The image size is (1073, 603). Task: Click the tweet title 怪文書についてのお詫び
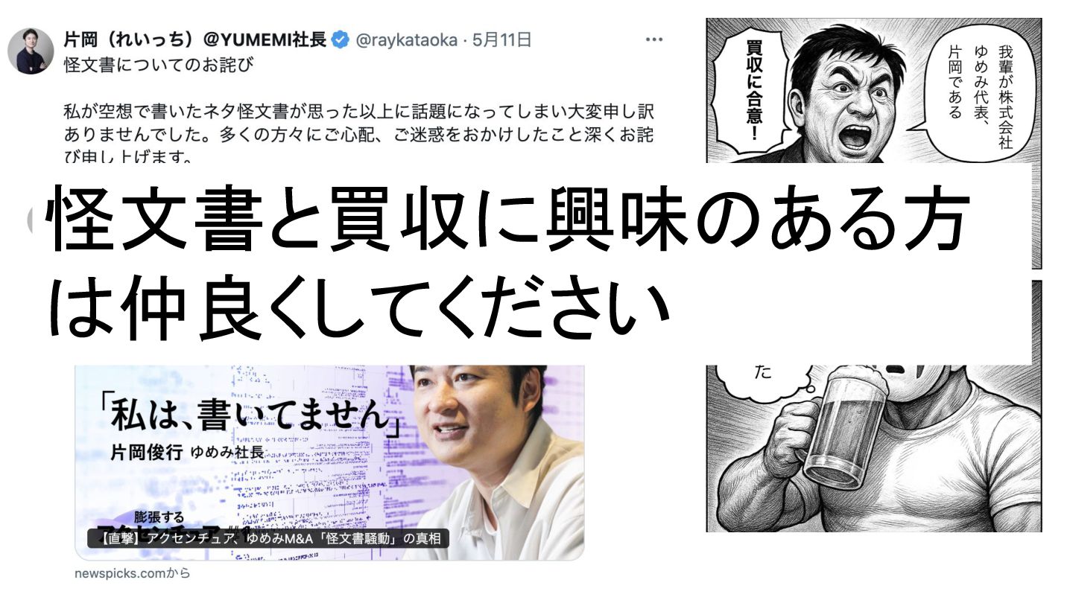click(159, 65)
